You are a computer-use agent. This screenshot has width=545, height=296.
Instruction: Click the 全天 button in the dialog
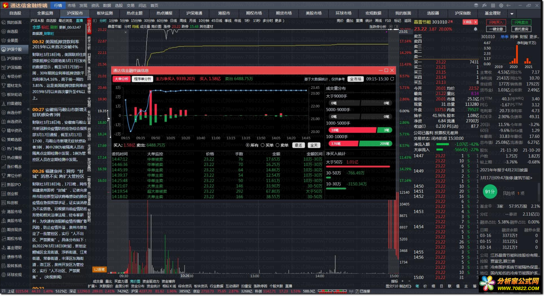[x=314, y=145]
